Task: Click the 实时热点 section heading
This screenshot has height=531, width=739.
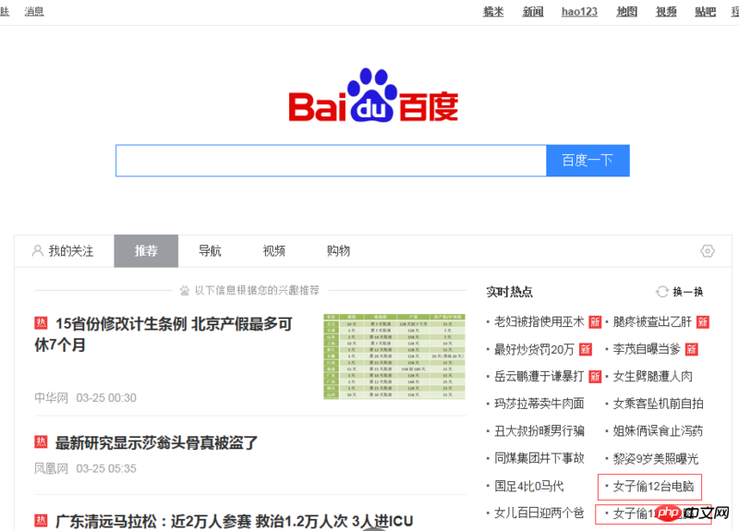Action: pyautogui.click(x=510, y=292)
